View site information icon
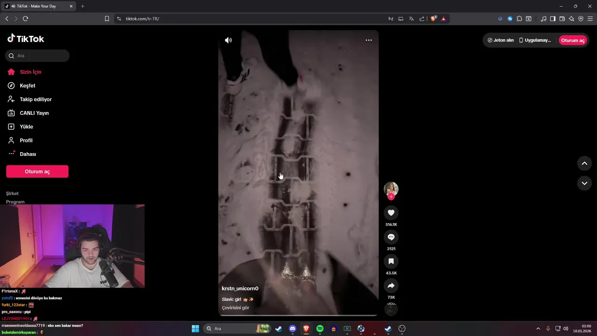The height and width of the screenshot is (336, 597). (118, 19)
